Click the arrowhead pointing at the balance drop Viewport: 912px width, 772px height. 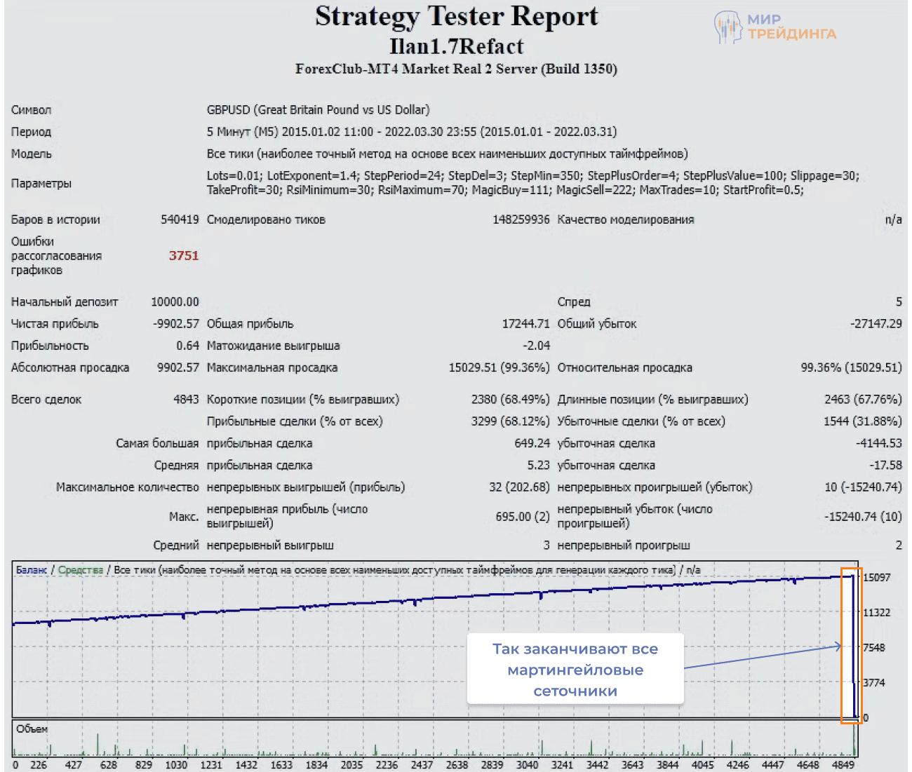coord(838,646)
